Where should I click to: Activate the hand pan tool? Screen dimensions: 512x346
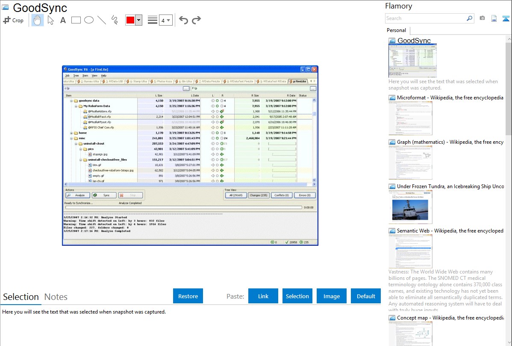point(38,20)
